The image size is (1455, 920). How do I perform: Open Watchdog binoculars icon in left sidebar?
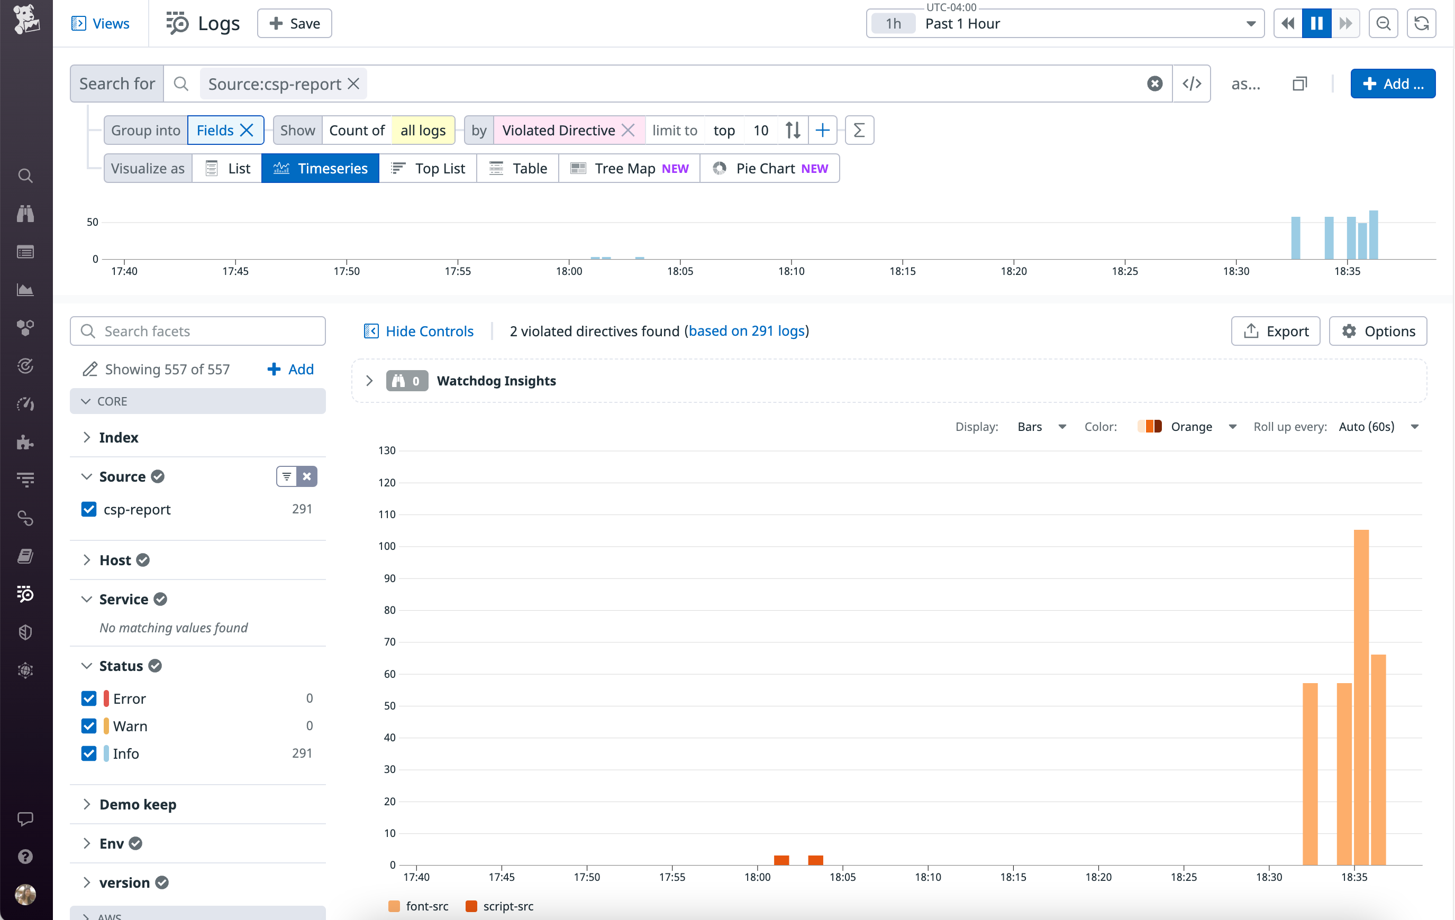(25, 213)
